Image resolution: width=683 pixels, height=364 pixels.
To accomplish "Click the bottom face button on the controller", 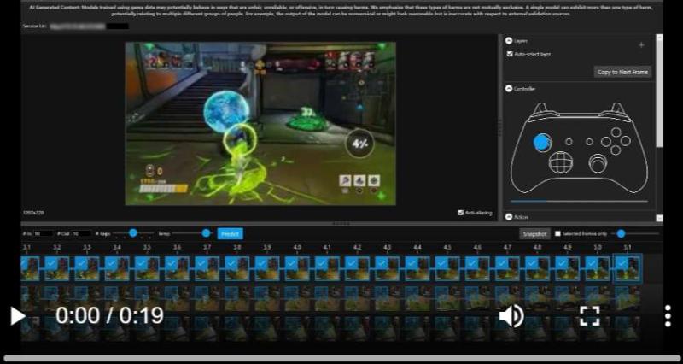I will pyautogui.click(x=616, y=150).
